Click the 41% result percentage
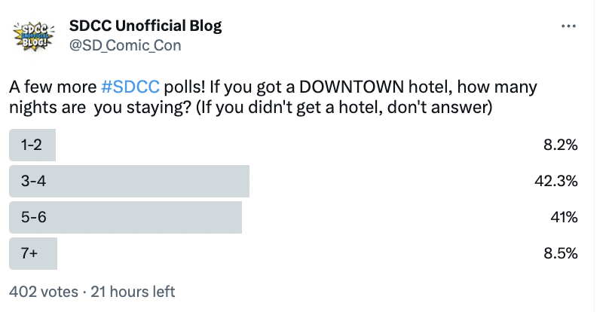This screenshot has width=609, height=312. click(x=564, y=217)
